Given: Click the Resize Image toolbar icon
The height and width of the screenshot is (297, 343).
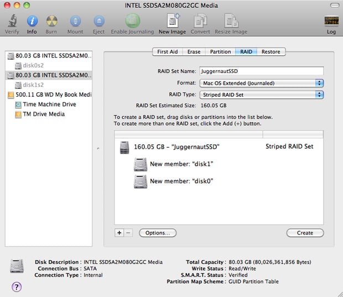Looking at the screenshot, I should 231,21.
